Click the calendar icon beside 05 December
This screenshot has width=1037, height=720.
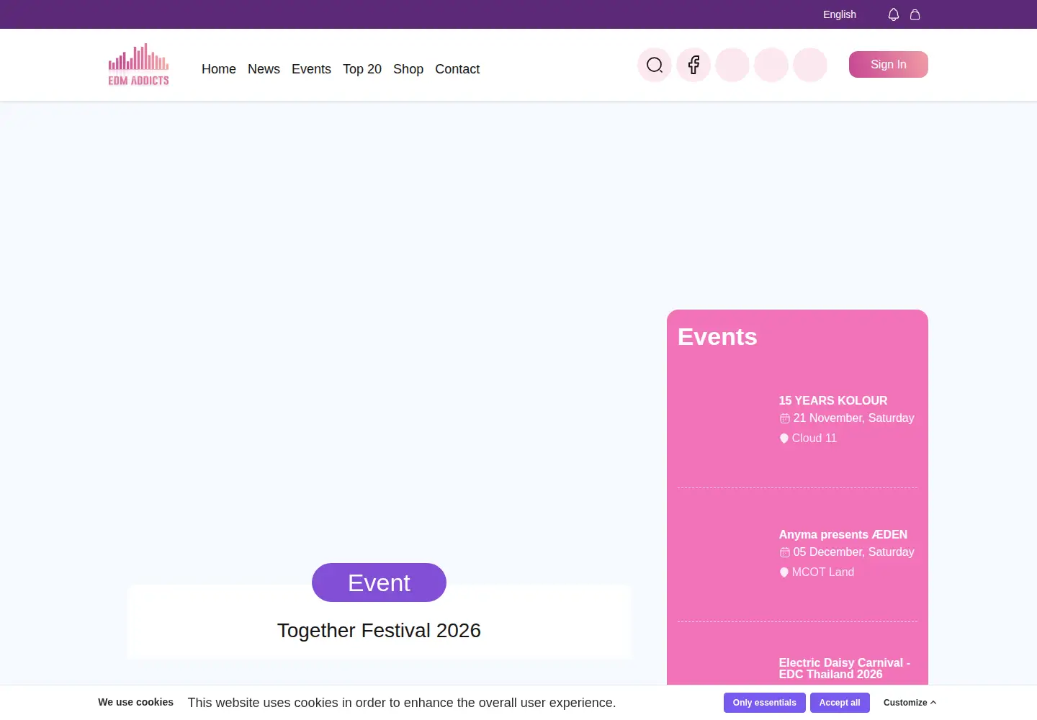785,552
